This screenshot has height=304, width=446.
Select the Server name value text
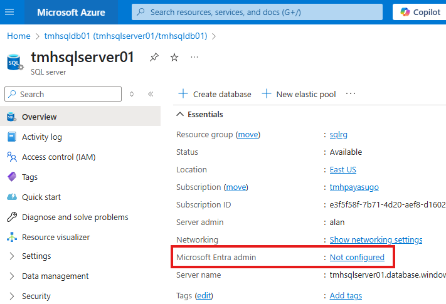pos(388,275)
